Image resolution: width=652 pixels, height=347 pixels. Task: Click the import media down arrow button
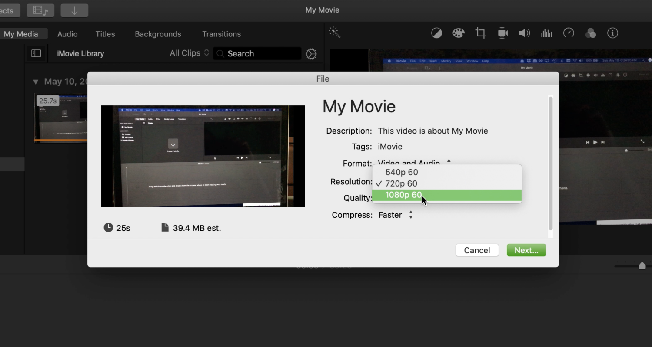coord(74,10)
